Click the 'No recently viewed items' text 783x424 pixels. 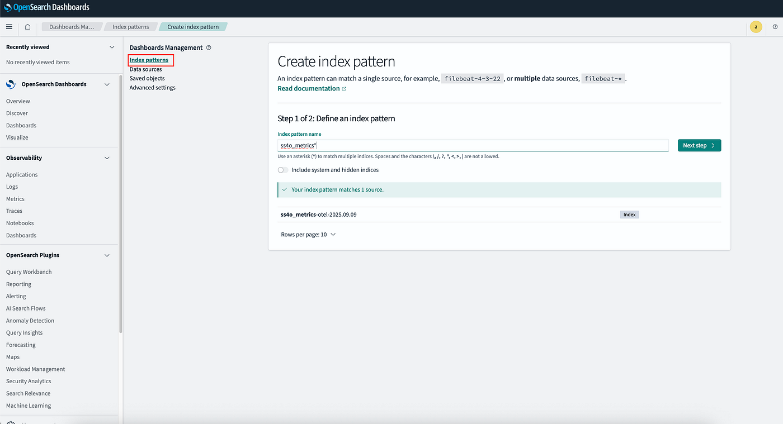pyautogui.click(x=38, y=63)
